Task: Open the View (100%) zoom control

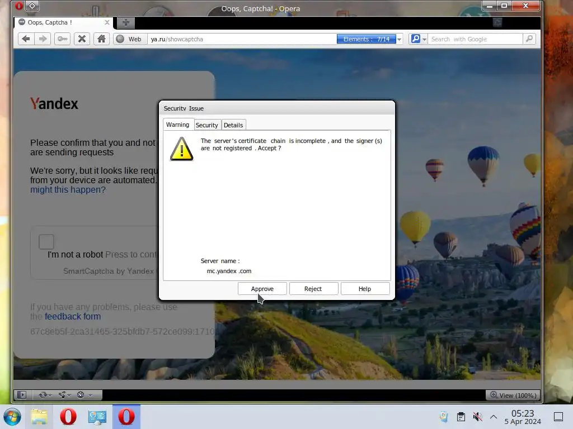Action: coord(513,395)
